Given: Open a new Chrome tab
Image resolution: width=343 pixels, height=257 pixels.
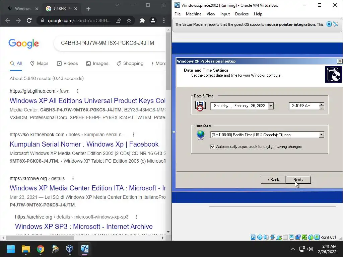Looking at the screenshot, I should coord(88,9).
